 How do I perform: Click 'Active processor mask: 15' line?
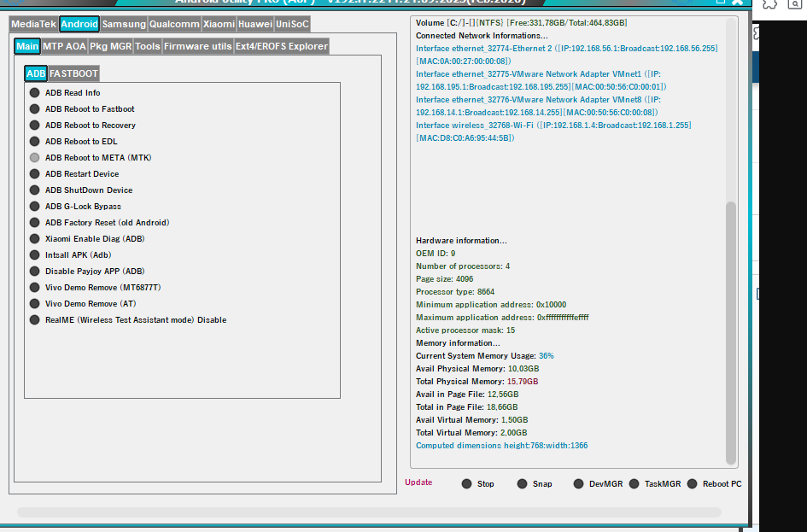point(465,330)
